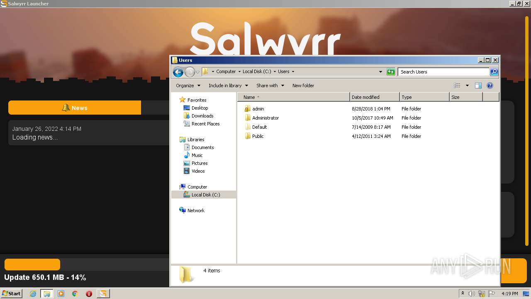Toggle the preview pane icon
The height and width of the screenshot is (299, 531).
(x=478, y=86)
